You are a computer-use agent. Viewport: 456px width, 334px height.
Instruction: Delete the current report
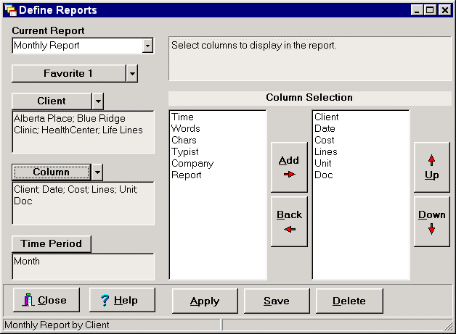tap(349, 301)
